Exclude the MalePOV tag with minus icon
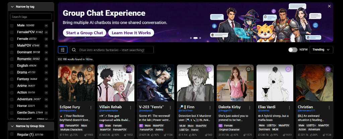This screenshot has width=343, height=139. point(46,45)
